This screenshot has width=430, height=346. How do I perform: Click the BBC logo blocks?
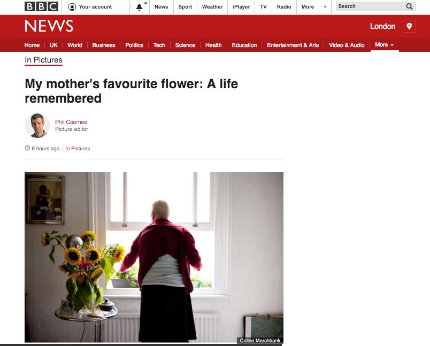(41, 6)
